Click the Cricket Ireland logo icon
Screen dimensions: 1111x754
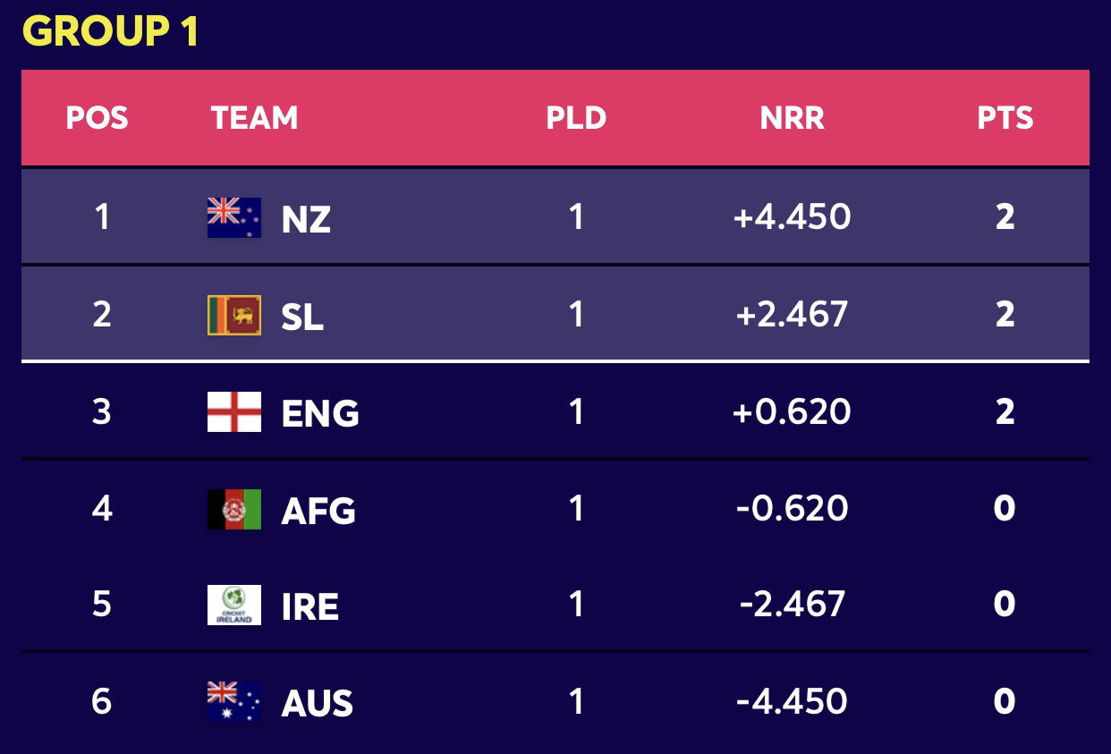pos(234,605)
